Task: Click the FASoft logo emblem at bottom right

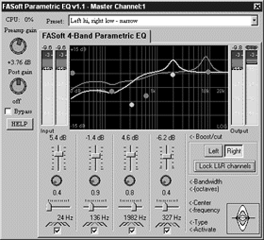Action: 243,218
